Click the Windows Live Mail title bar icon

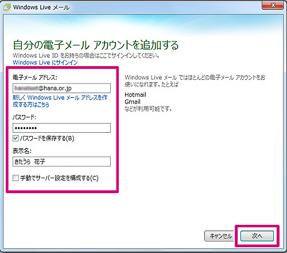(7, 7)
